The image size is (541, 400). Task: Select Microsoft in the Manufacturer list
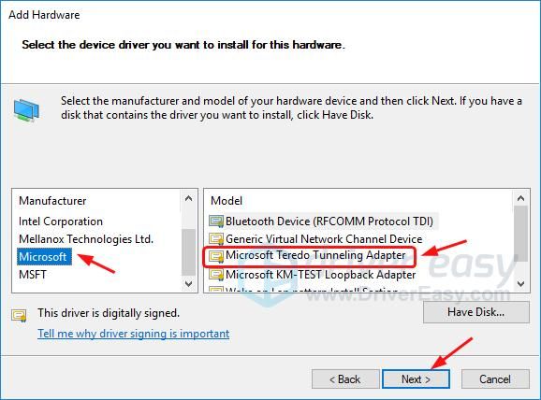(x=43, y=257)
